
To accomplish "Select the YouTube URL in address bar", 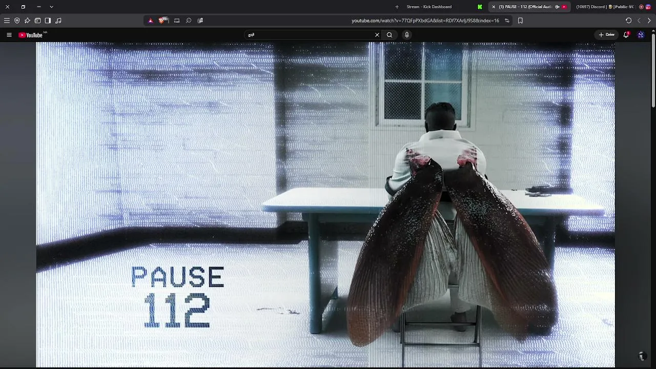I will pyautogui.click(x=425, y=20).
